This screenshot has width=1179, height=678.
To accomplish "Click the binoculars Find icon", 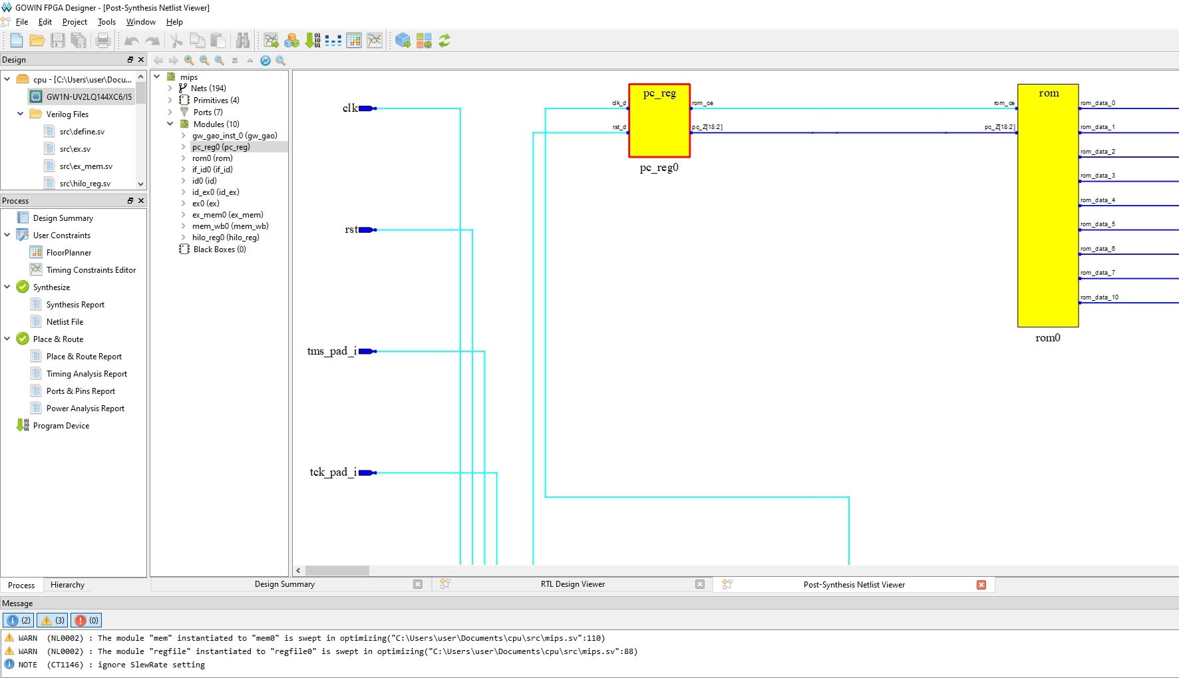I will (x=243, y=41).
